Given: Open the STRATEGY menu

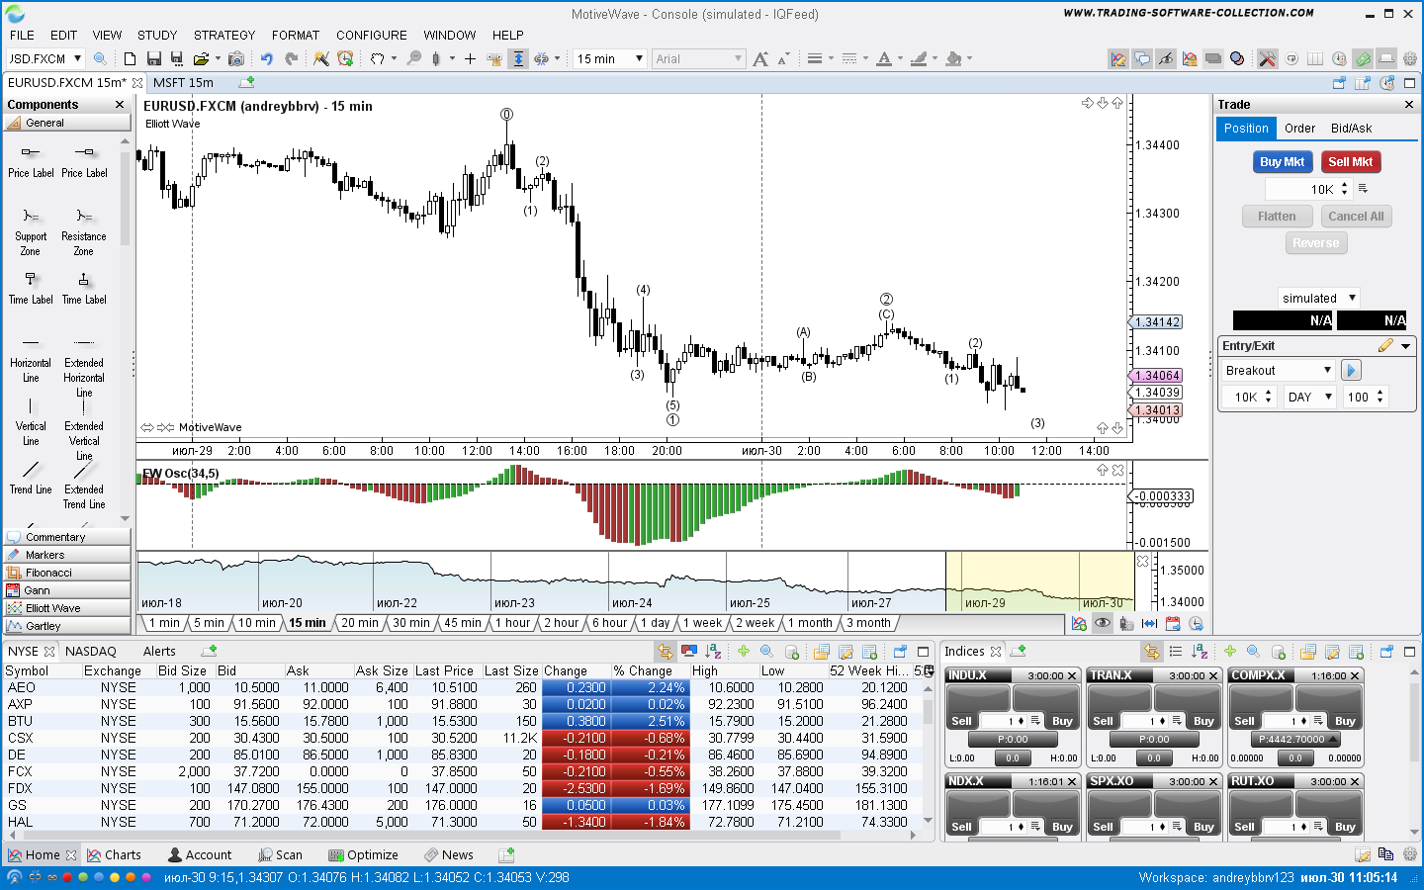Looking at the screenshot, I should [223, 35].
